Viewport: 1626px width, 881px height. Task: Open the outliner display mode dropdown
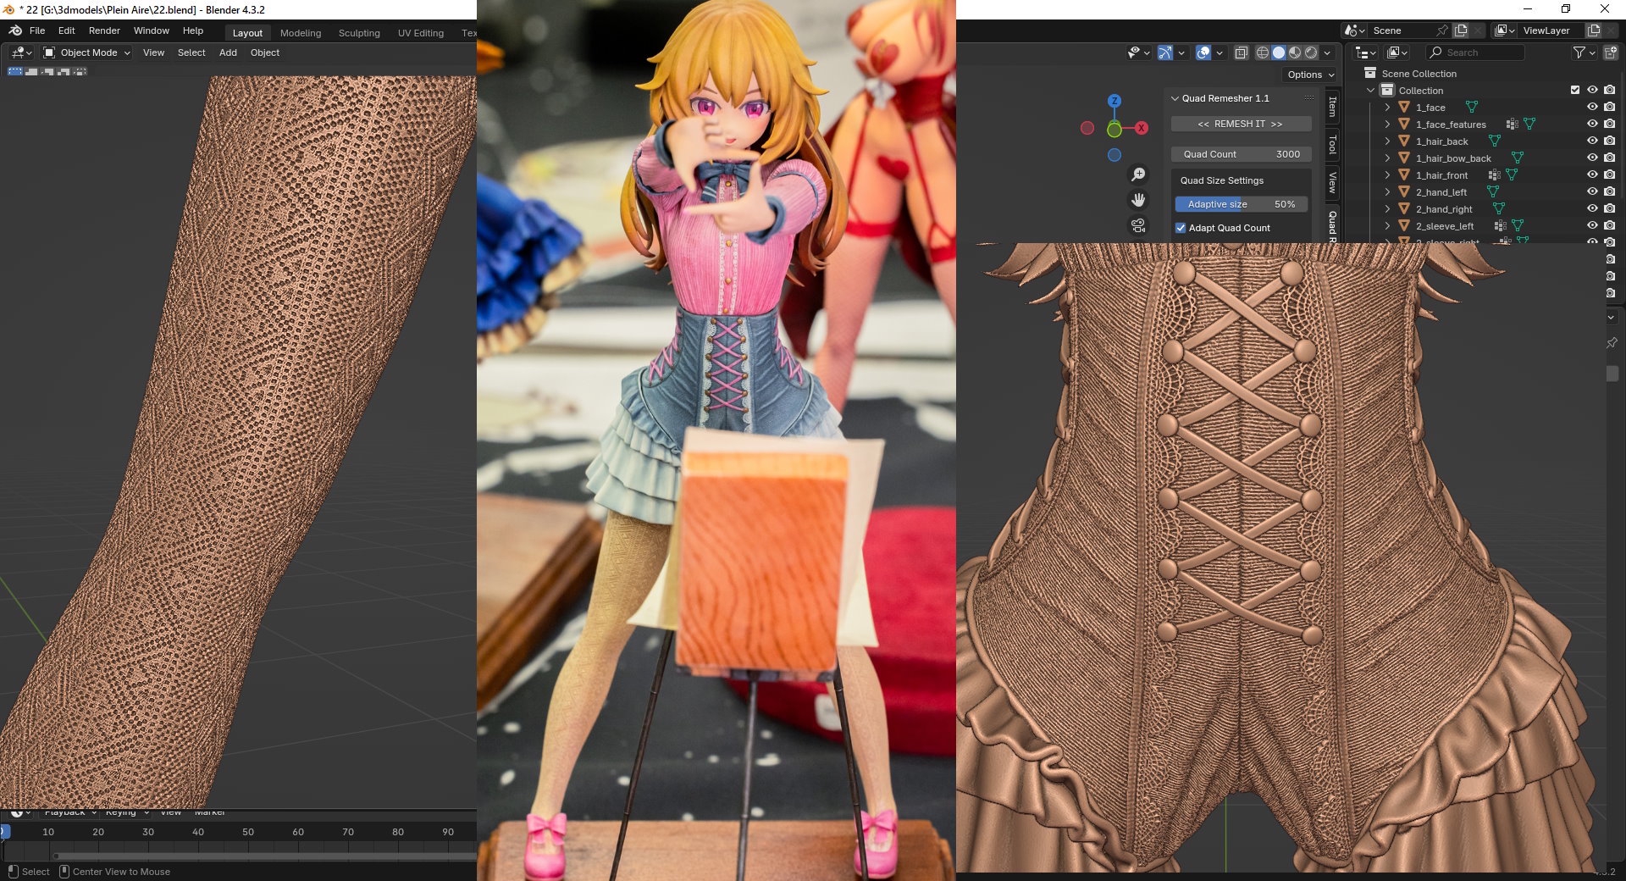1397,53
